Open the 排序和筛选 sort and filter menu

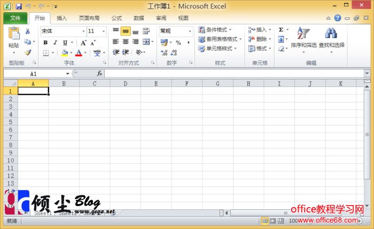tap(303, 40)
